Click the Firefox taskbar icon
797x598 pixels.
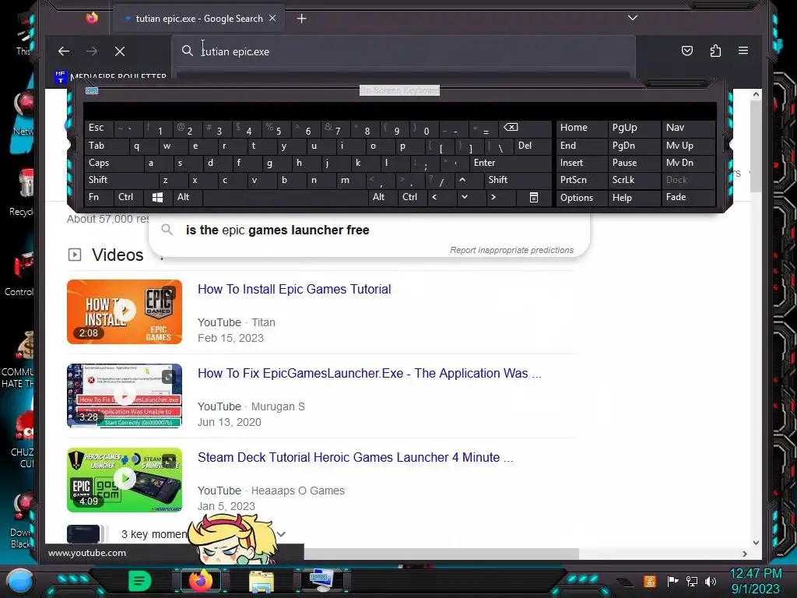(x=201, y=581)
